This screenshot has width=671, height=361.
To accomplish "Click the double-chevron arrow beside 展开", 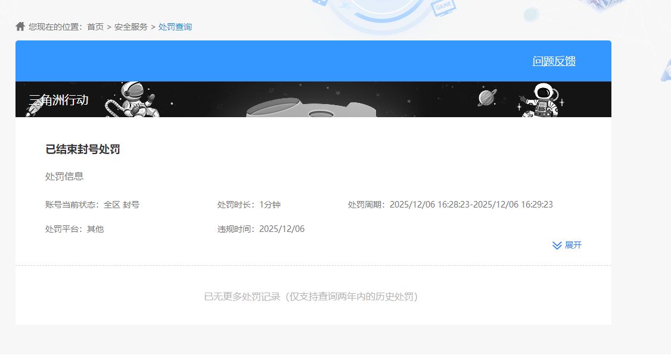I will tap(557, 245).
